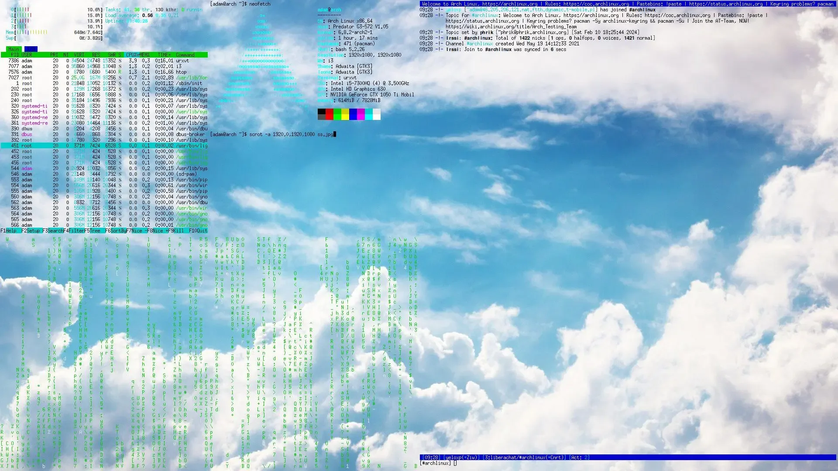The image size is (838, 471).
Task: Click F7 Nice - in htop footer
Action: point(137,231)
